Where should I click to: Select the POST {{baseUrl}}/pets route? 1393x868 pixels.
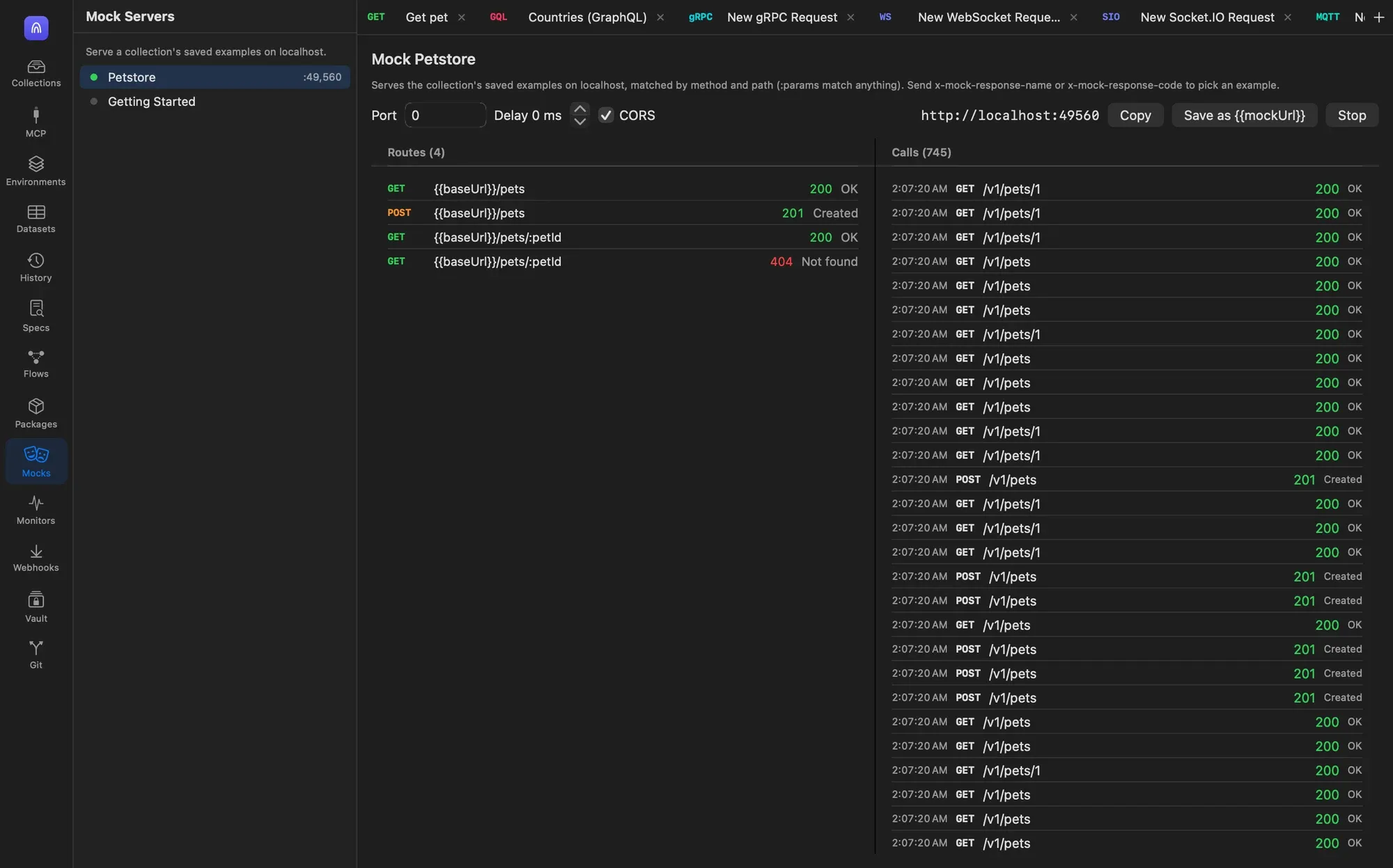(623, 213)
